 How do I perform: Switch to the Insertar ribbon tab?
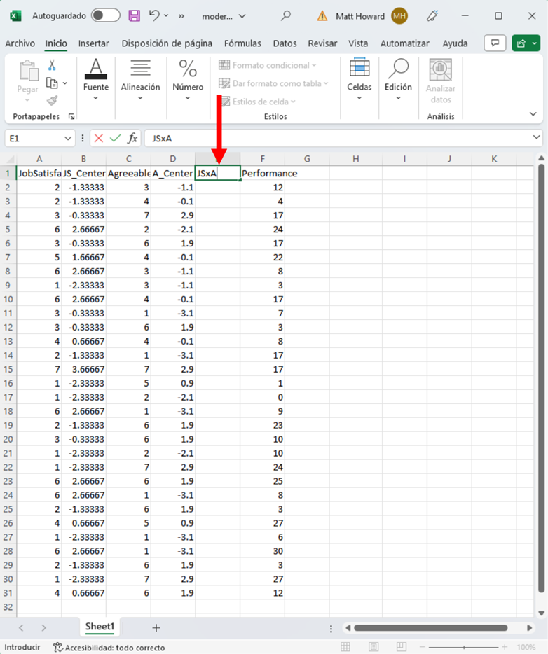tap(93, 43)
